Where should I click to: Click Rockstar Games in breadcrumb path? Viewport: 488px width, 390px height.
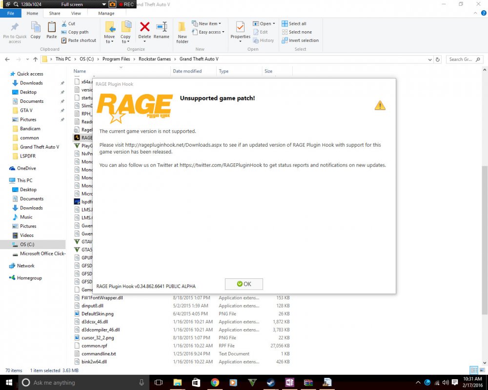click(x=155, y=59)
